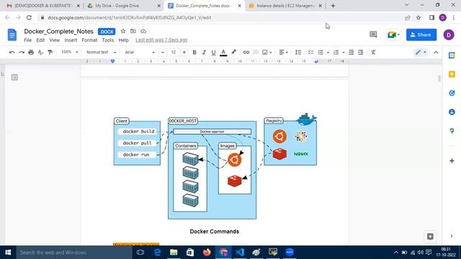Click the blue Share button
Viewport: 461px width, 259px height.
point(421,35)
